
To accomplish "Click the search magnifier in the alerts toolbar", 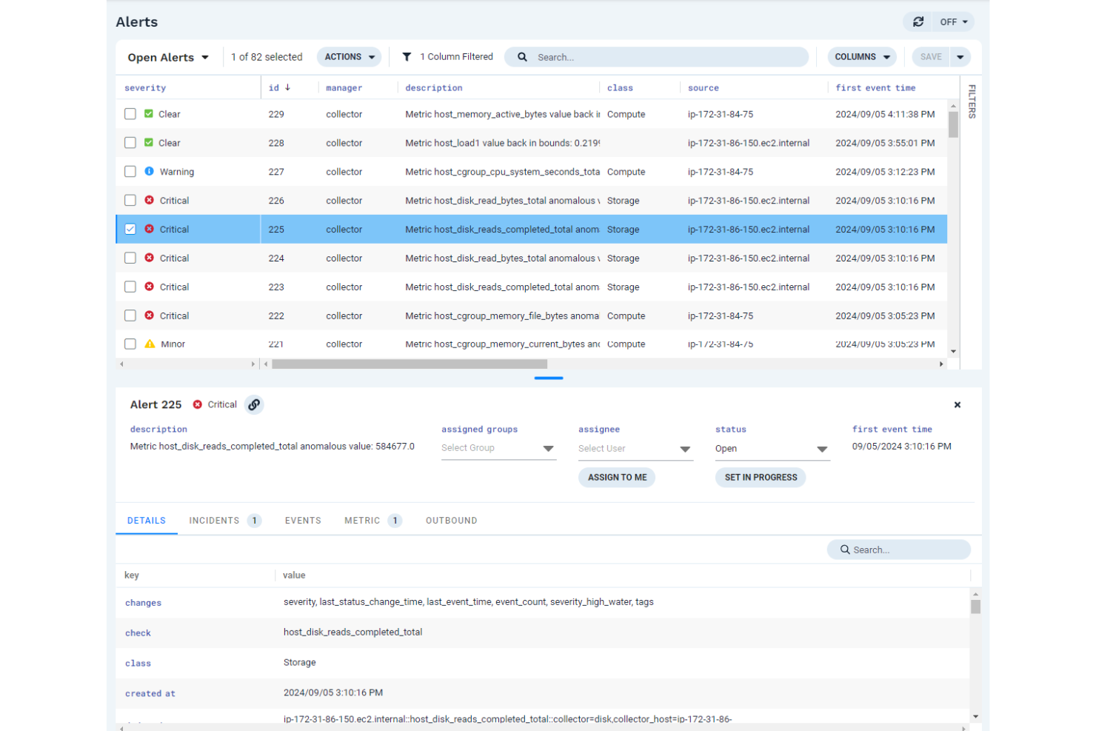I will pos(522,56).
